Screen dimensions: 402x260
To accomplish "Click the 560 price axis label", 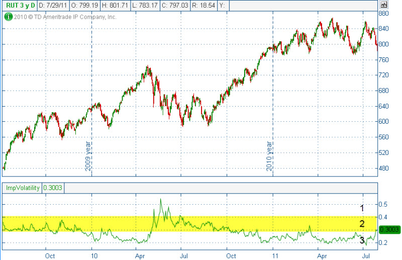I will [x=384, y=137].
